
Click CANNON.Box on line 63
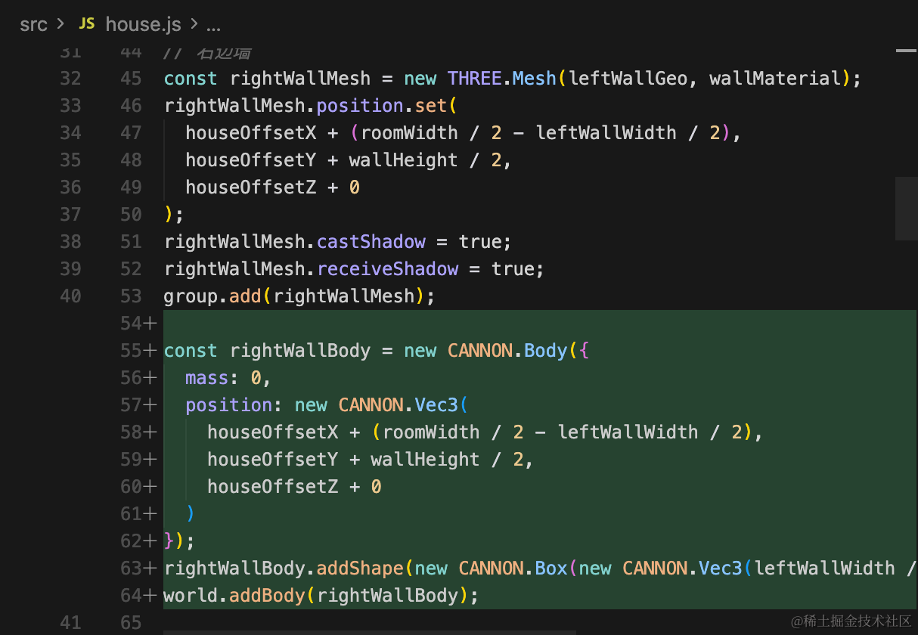point(513,568)
